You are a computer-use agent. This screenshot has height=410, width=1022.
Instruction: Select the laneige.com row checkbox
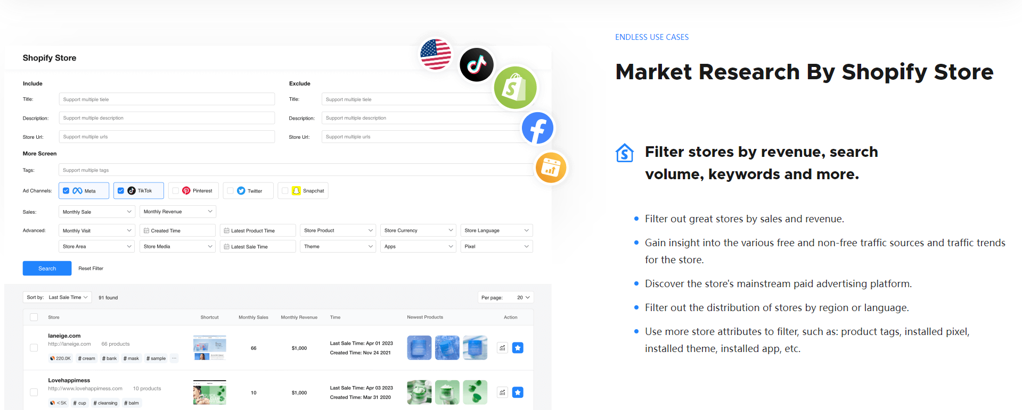pyautogui.click(x=34, y=348)
